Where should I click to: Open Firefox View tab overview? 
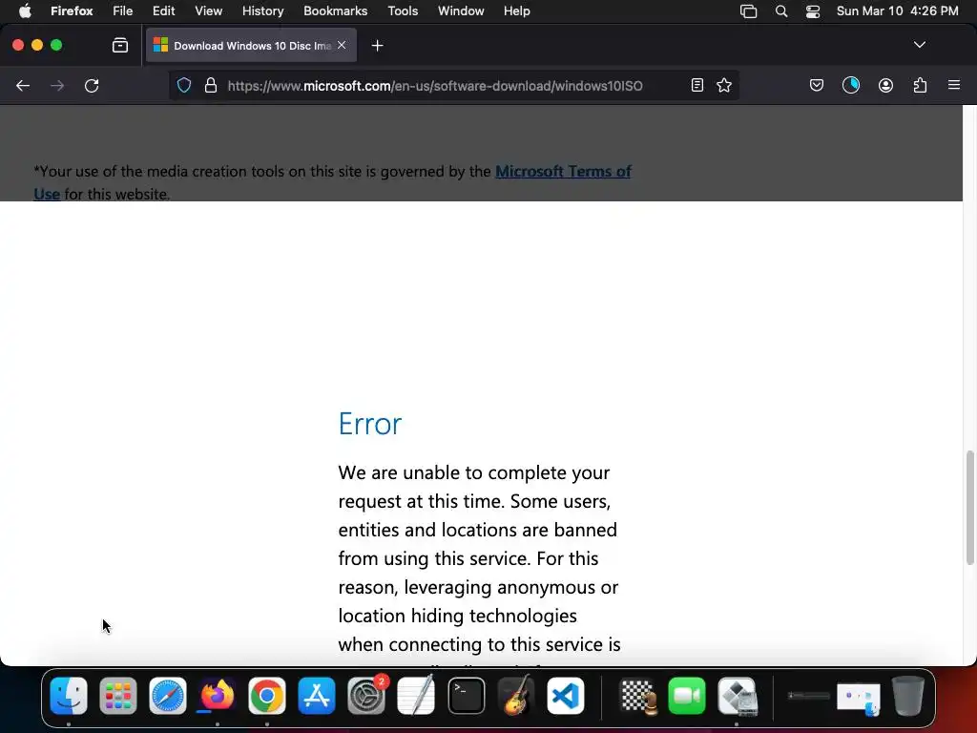[120, 45]
